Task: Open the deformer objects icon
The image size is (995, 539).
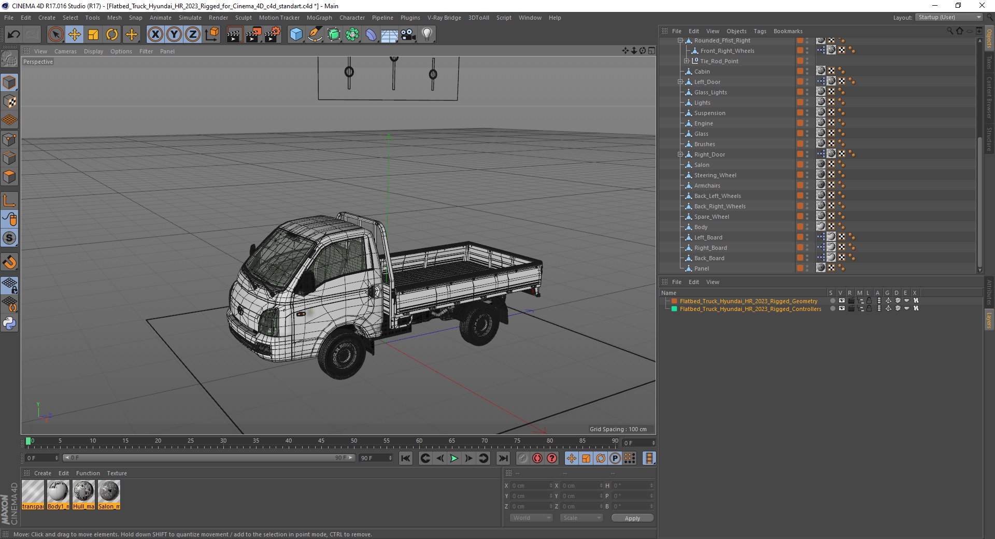Action: (371, 35)
